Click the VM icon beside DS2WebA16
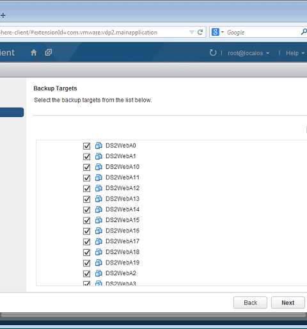 [x=98, y=230]
